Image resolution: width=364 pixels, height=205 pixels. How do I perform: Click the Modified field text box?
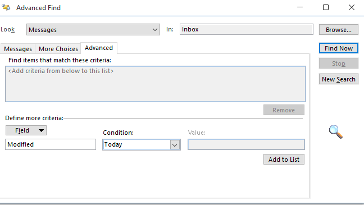point(51,144)
